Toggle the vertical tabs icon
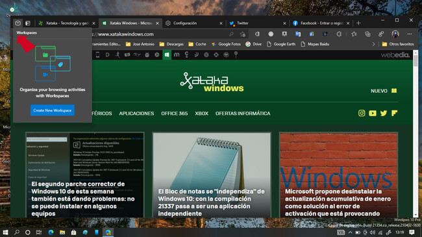The height and width of the screenshot is (237, 422). (x=28, y=23)
